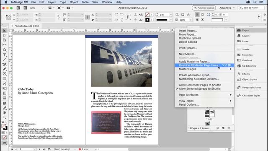This screenshot has width=268, height=151.
Task: Open the Character Styles panel
Action: tap(251, 96)
